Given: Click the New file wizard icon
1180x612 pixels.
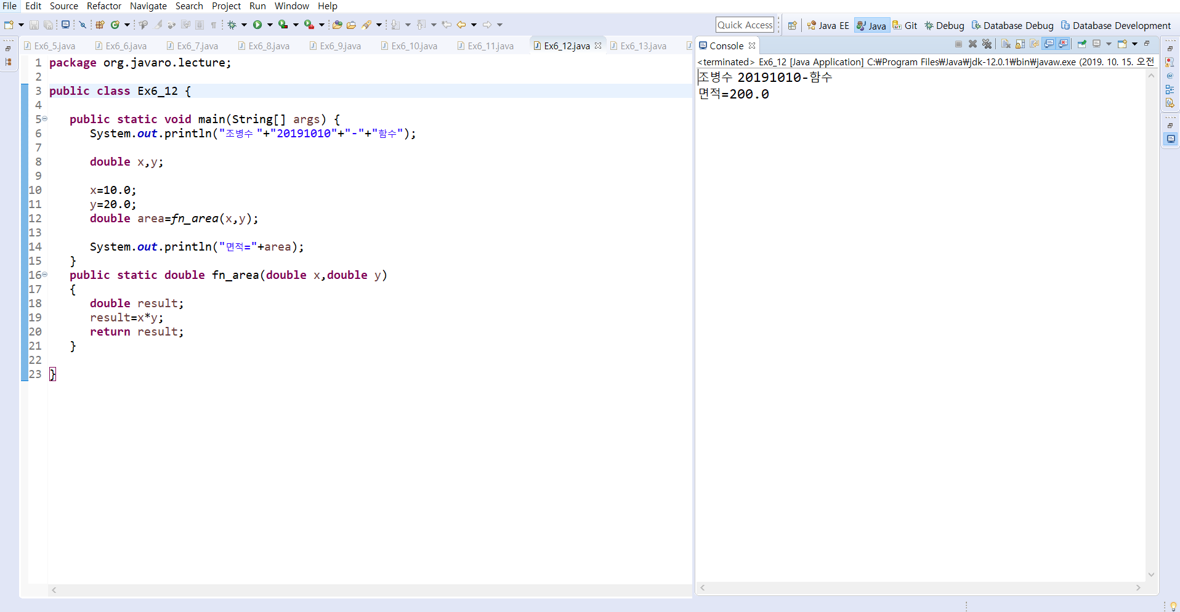Looking at the screenshot, I should coord(9,25).
